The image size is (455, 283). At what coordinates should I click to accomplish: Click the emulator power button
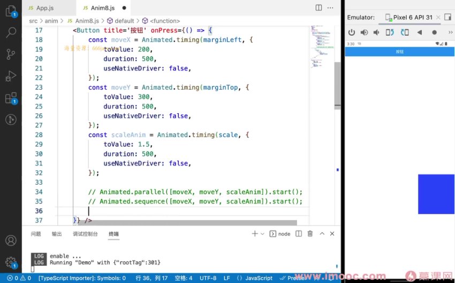352,33
